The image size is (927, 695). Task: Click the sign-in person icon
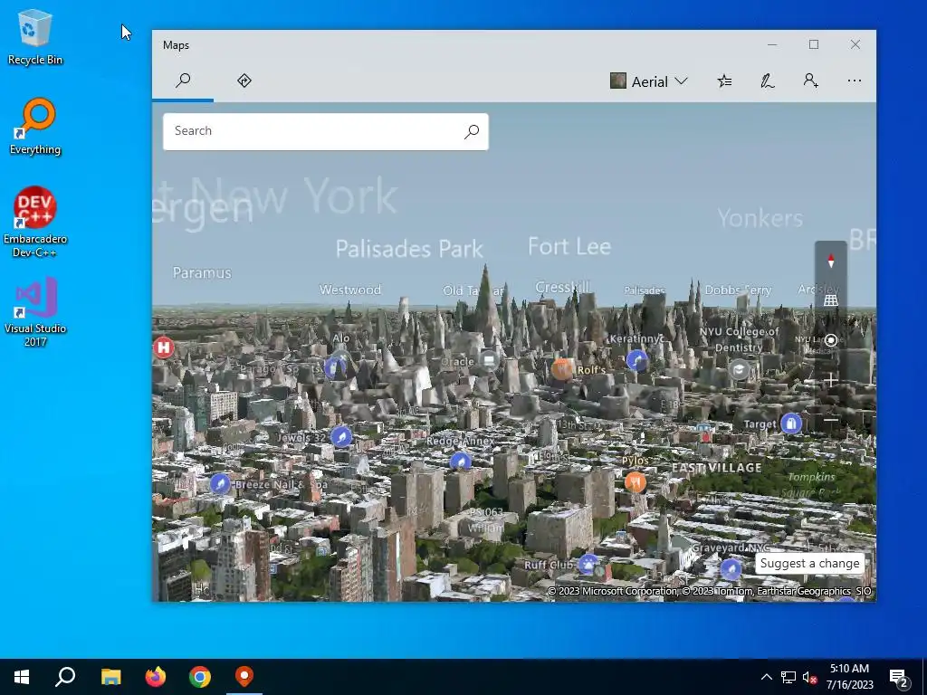[810, 81]
